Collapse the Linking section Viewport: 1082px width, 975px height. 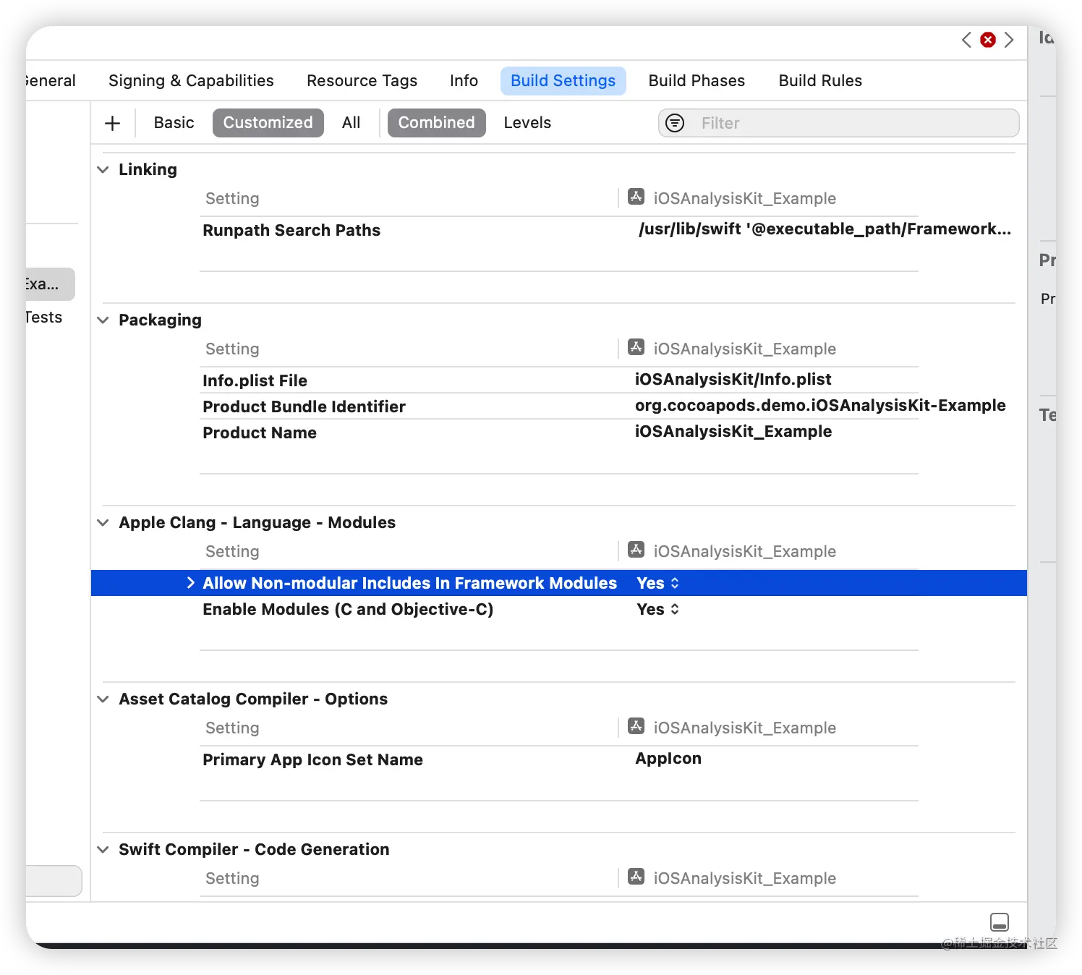pyautogui.click(x=103, y=169)
